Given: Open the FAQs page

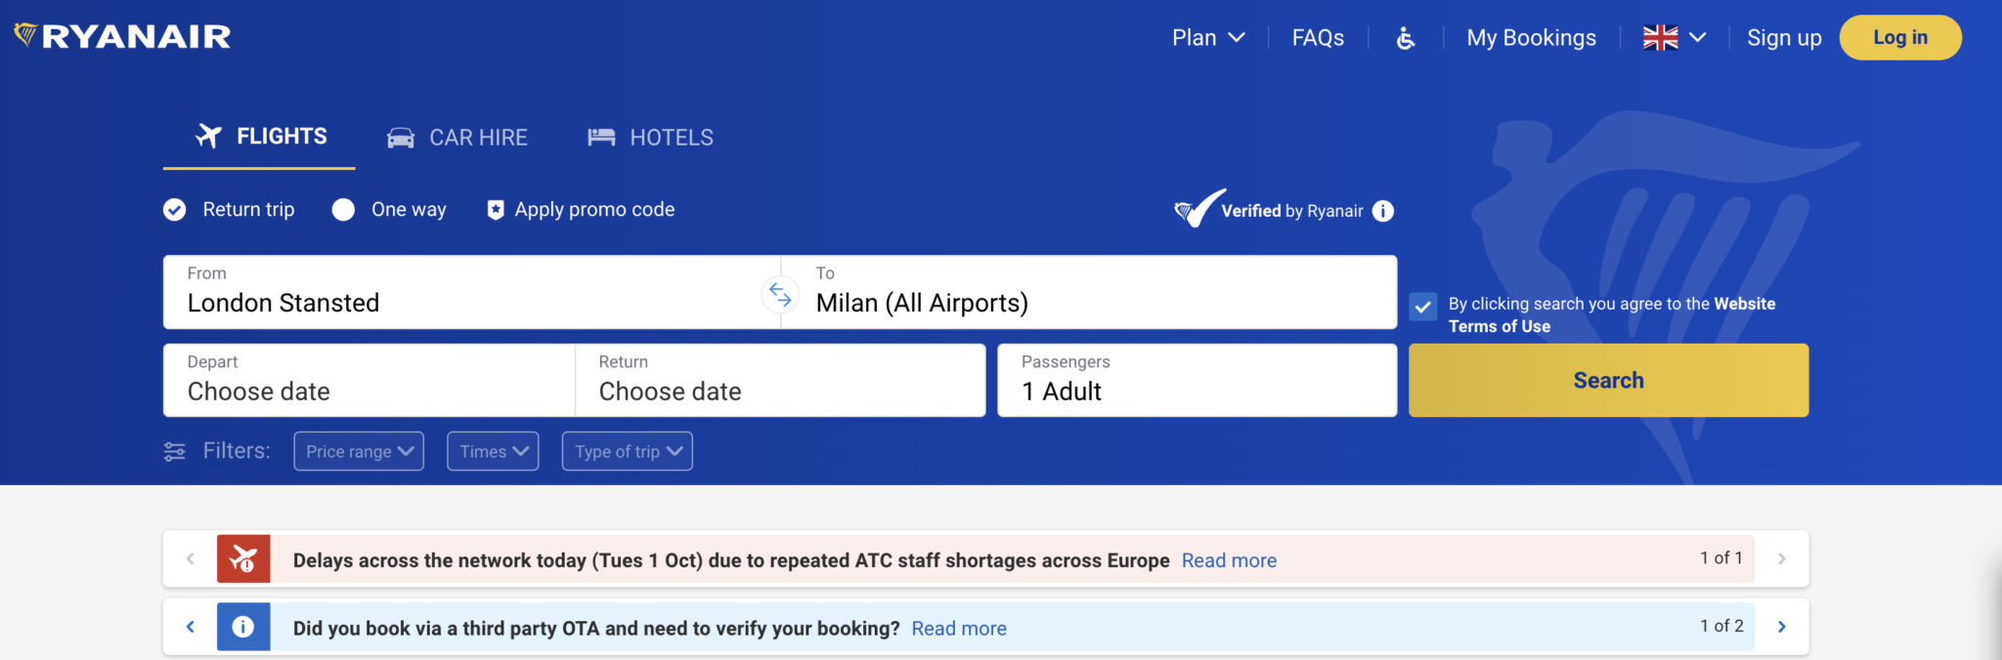Looking at the screenshot, I should (x=1318, y=38).
